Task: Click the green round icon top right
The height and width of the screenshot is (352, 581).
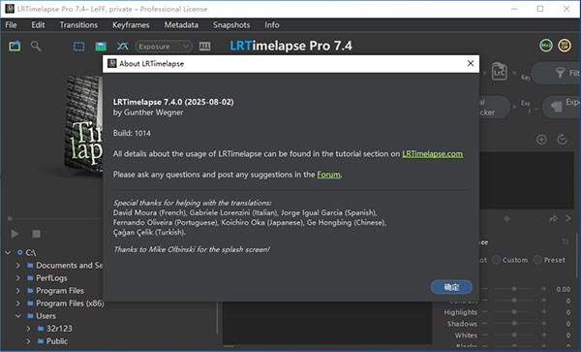Action: click(546, 46)
